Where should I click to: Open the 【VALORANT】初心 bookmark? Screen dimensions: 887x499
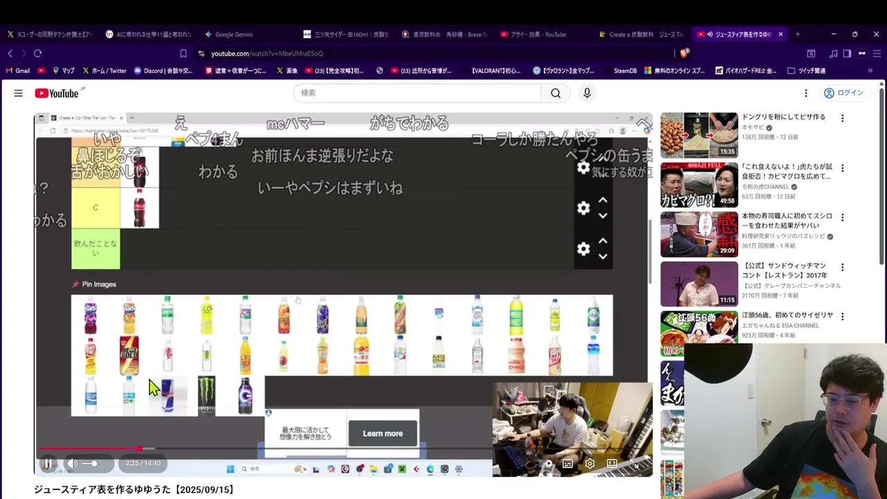492,71
